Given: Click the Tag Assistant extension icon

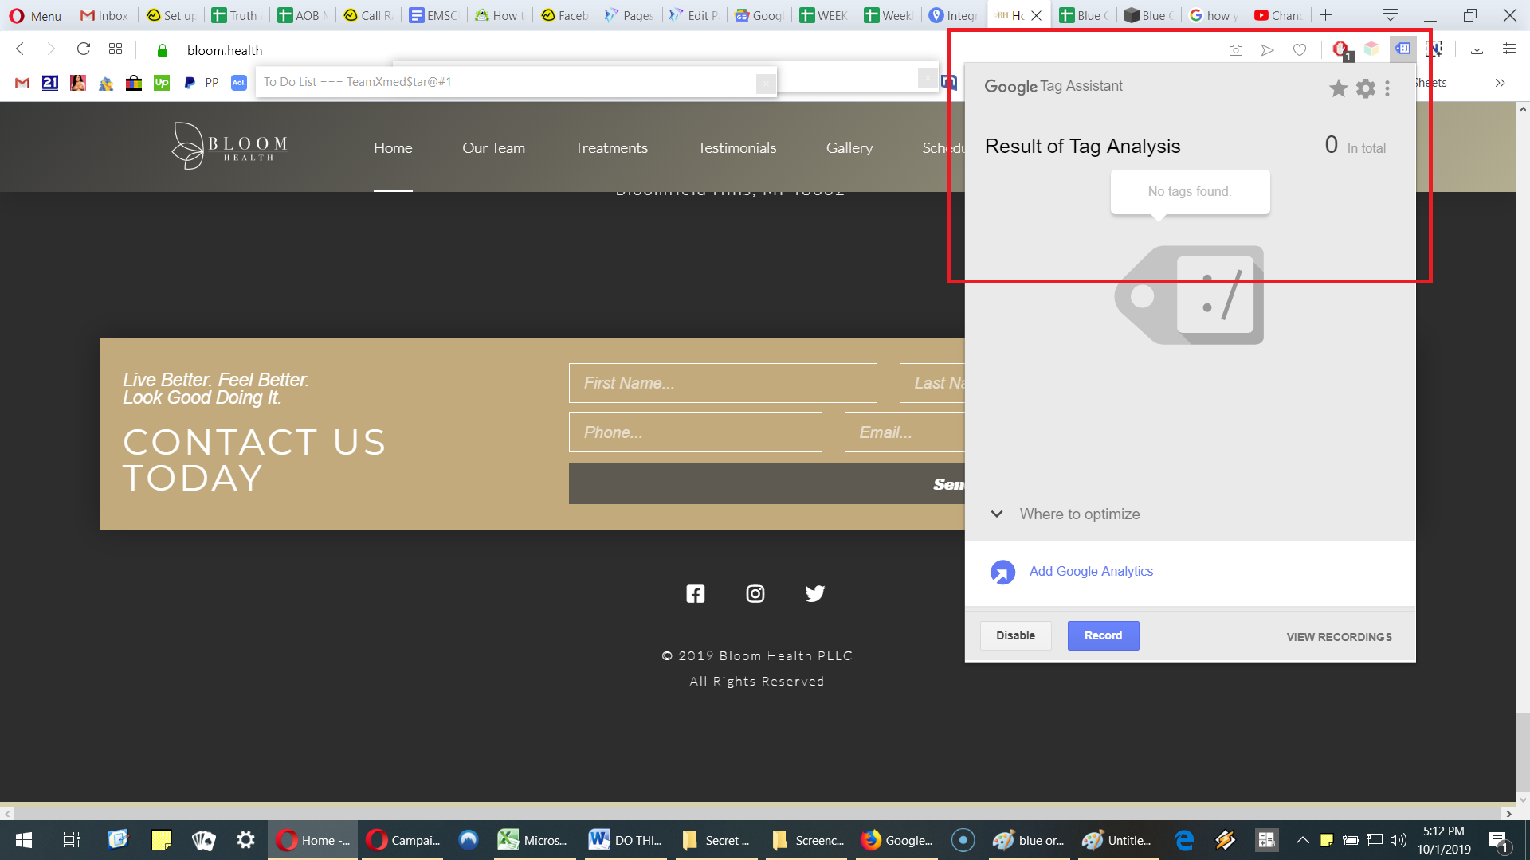Looking at the screenshot, I should coord(1402,49).
